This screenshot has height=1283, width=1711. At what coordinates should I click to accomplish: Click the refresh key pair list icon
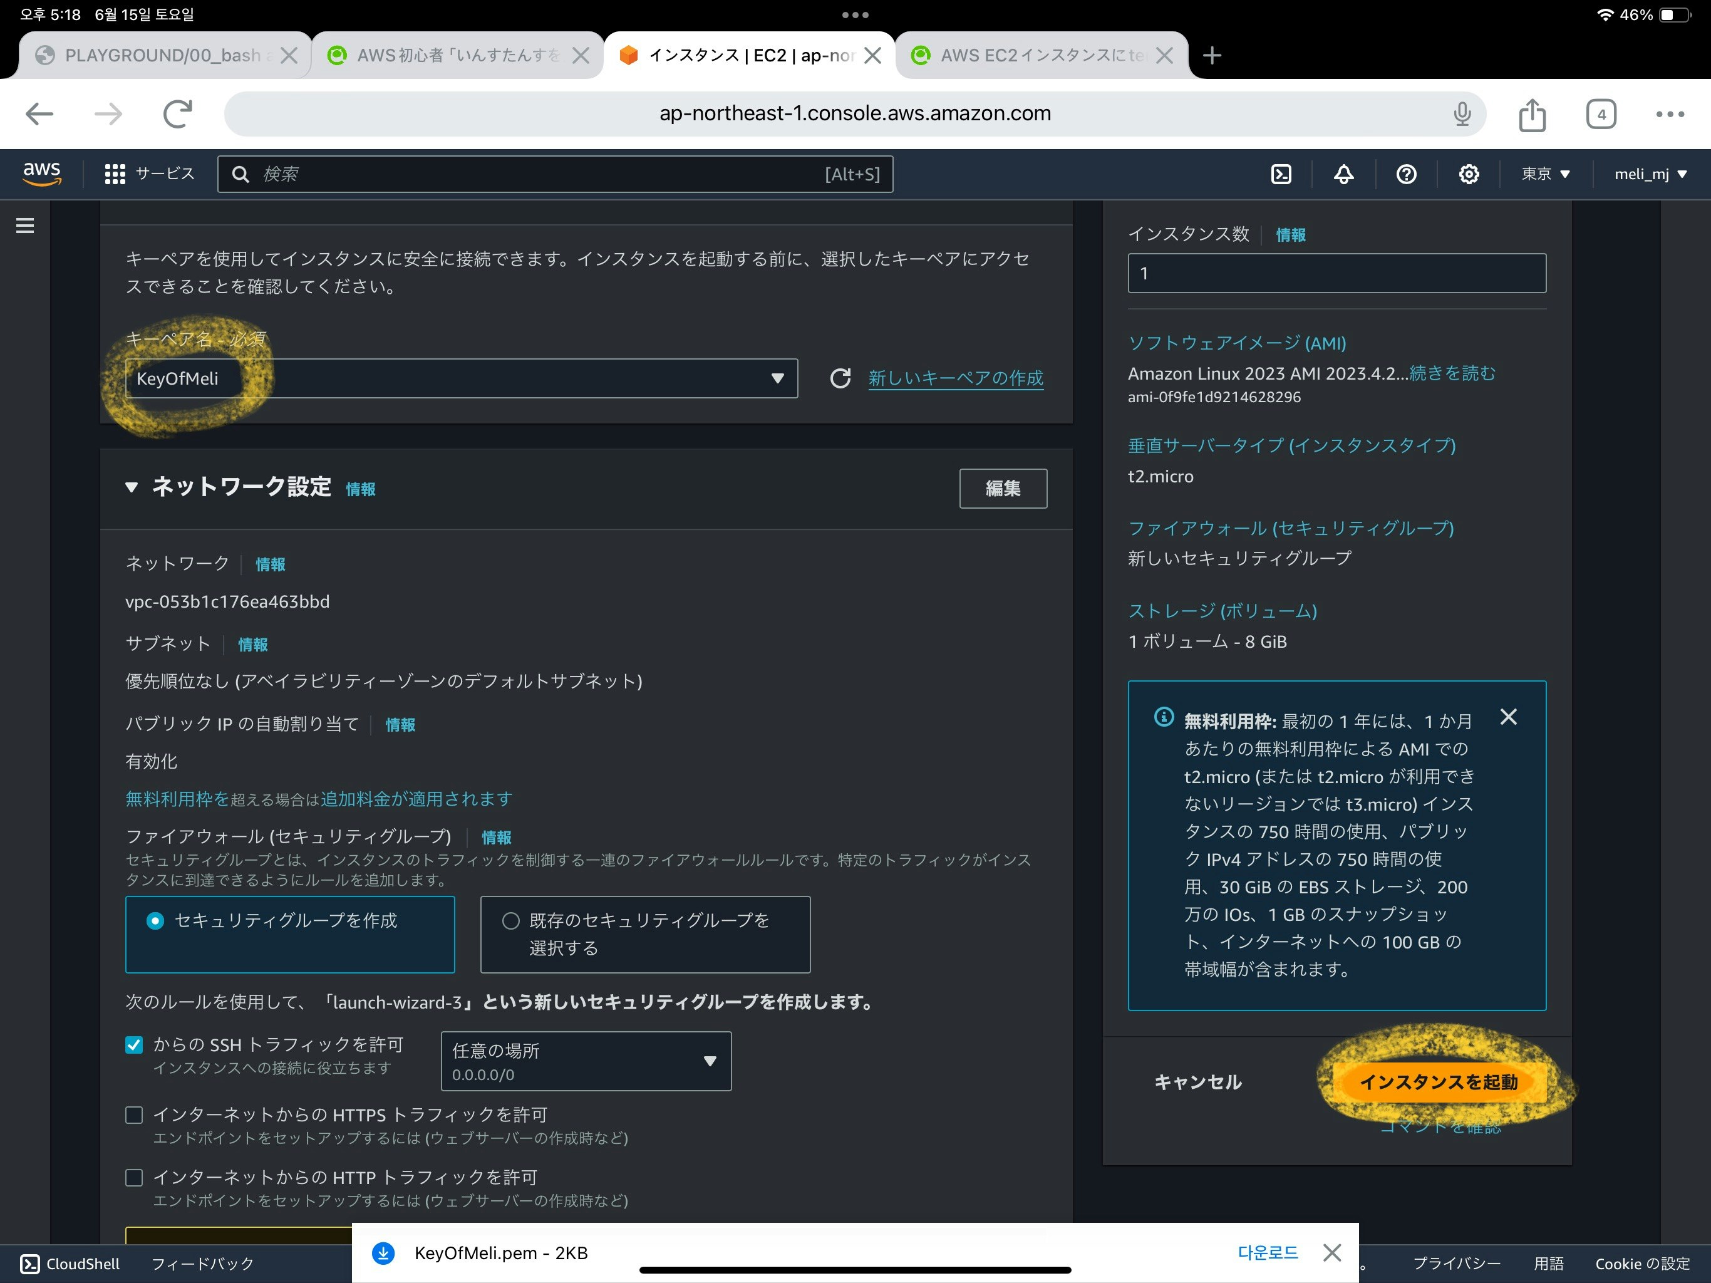[840, 378]
